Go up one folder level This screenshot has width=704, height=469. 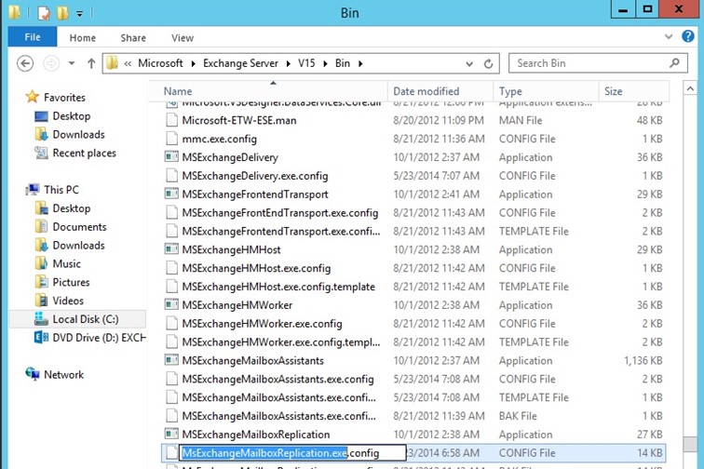coord(91,63)
